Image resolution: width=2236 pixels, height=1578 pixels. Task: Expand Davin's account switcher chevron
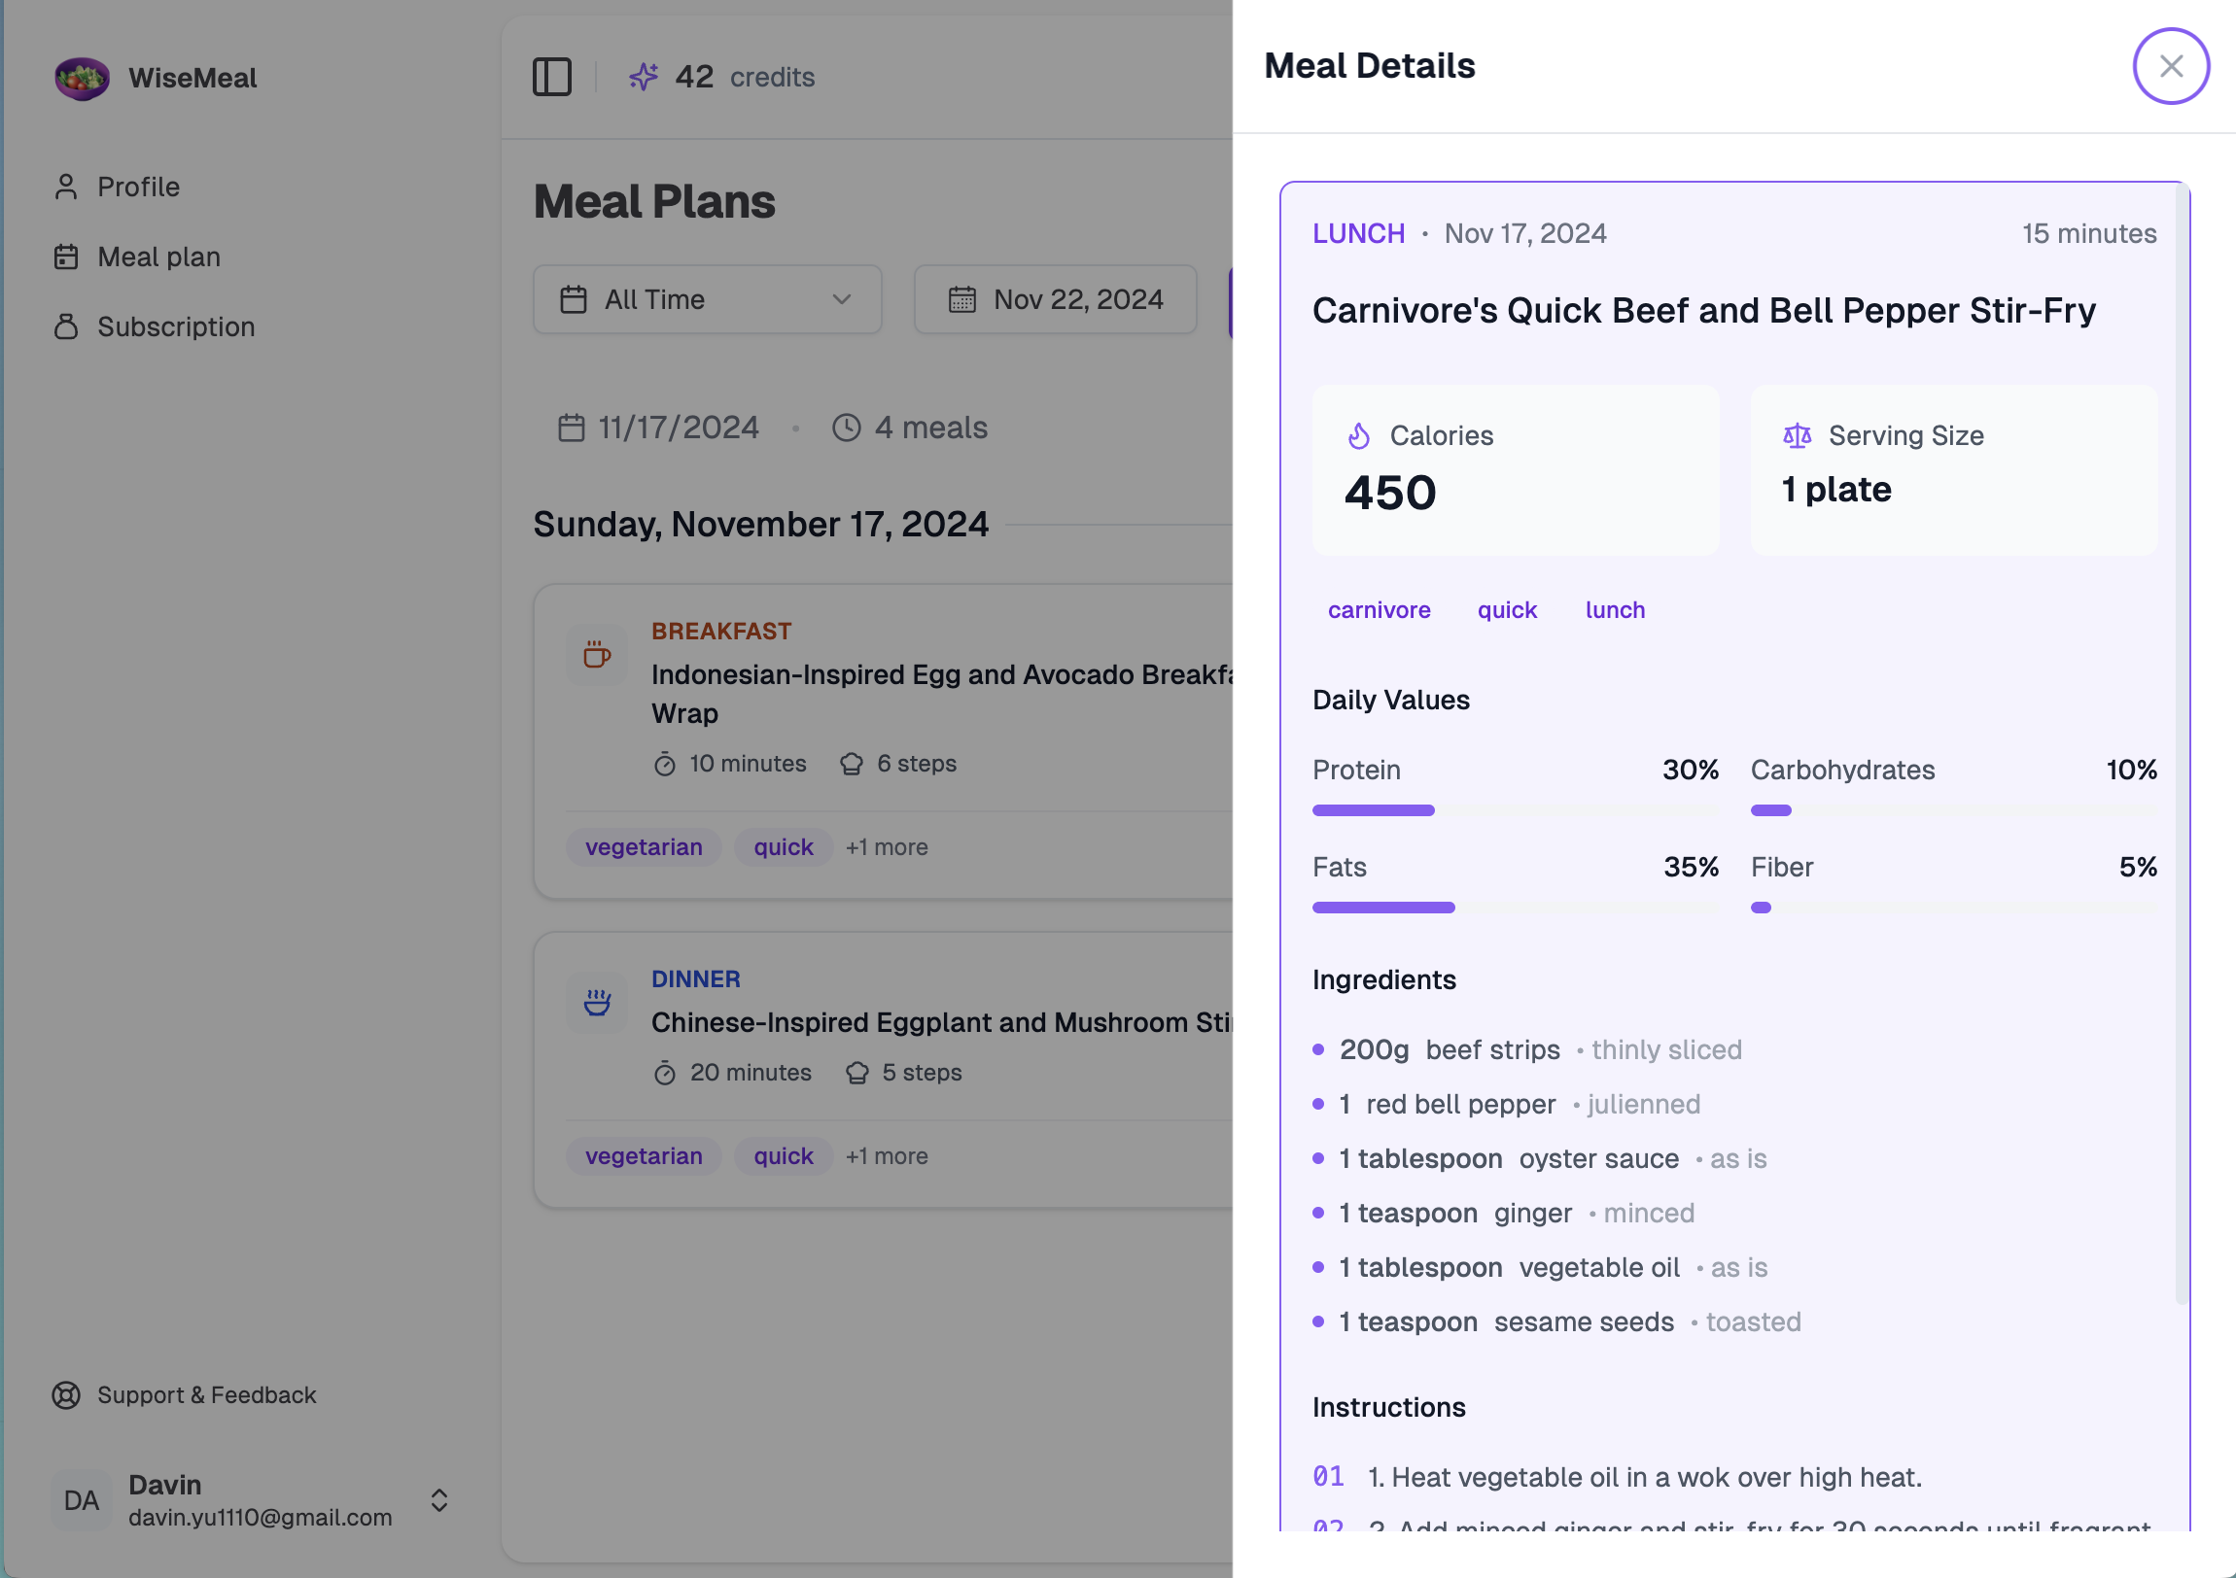coord(439,1500)
